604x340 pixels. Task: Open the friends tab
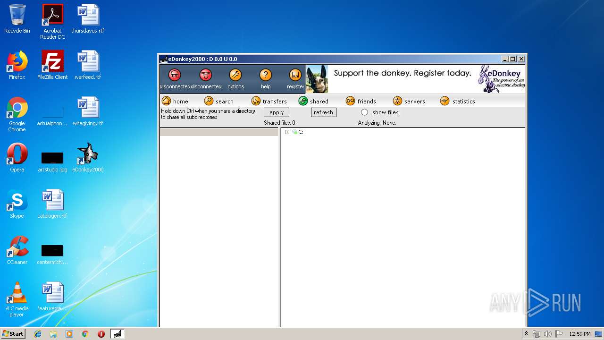click(x=361, y=101)
